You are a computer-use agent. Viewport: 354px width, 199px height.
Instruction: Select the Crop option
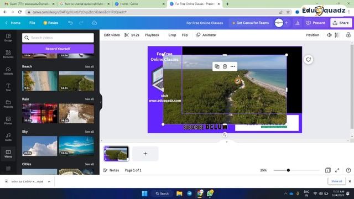(172, 35)
